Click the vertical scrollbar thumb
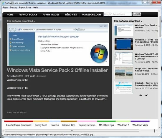 pyautogui.click(x=159, y=26)
